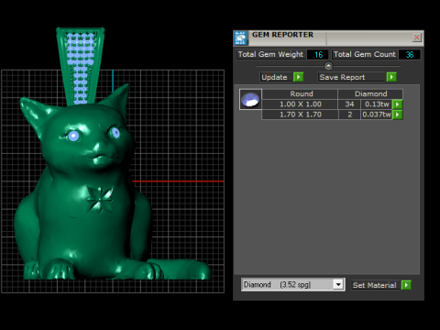Close the Gem Reporter panel
440x330 pixels.
(x=417, y=38)
